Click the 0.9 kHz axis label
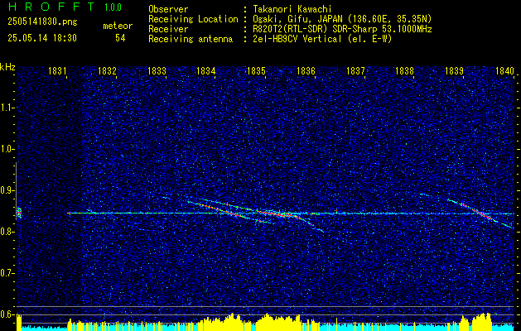The width and height of the screenshot is (521, 331). click(7, 190)
